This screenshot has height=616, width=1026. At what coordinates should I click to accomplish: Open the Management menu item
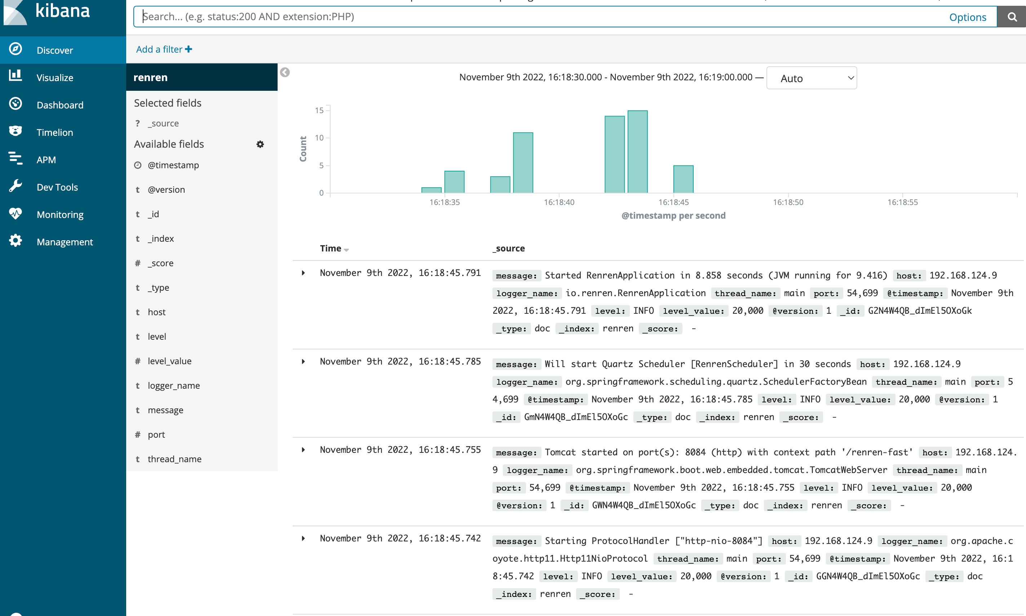pos(65,242)
